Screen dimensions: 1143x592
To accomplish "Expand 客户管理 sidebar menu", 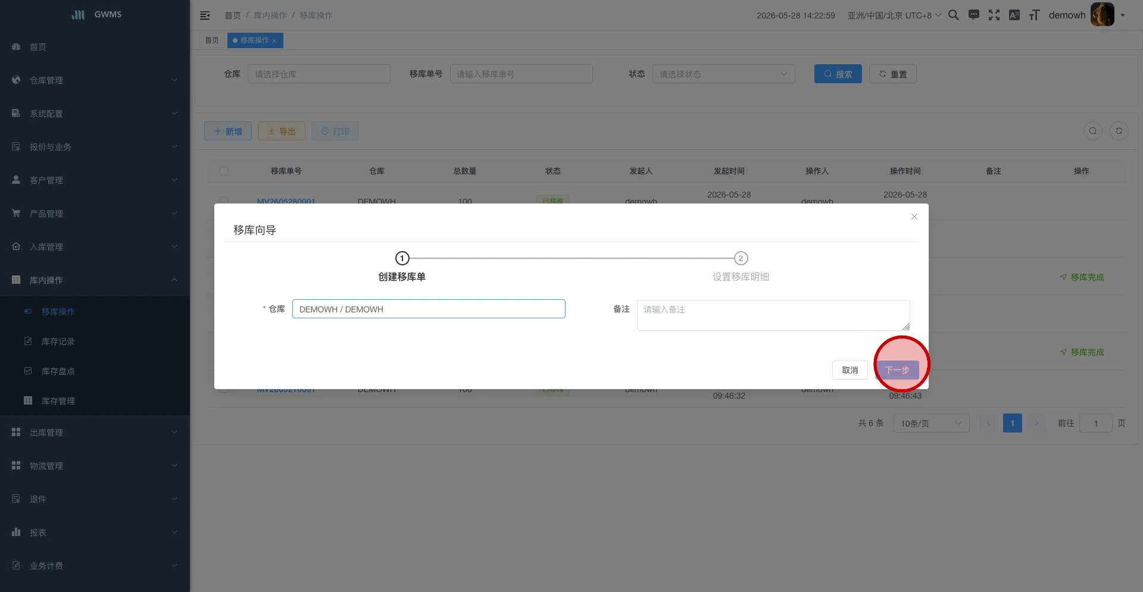I will coord(95,180).
